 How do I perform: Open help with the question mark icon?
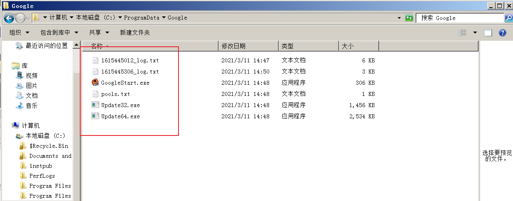click(x=502, y=33)
